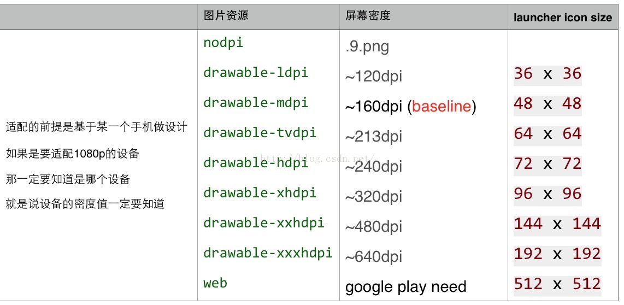
Task: Click the 144 x 144 icon size
Action: click(x=557, y=224)
